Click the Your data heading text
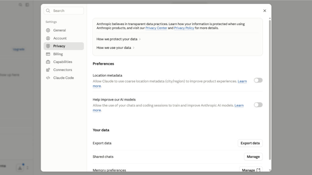312x175 pixels. (x=101, y=130)
